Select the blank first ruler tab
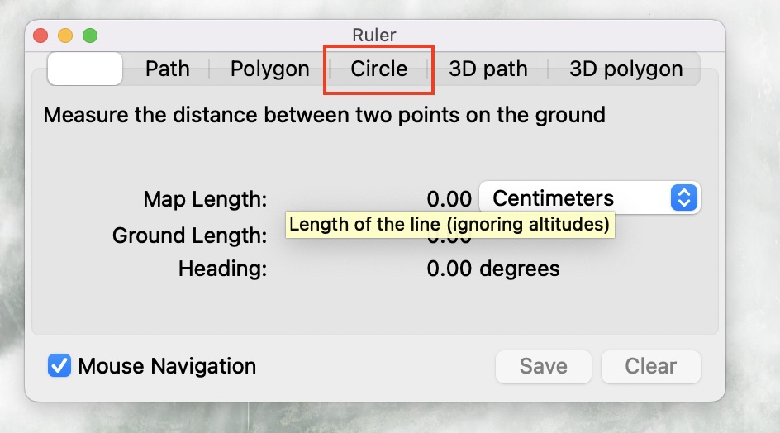Image resolution: width=780 pixels, height=433 pixels. (x=85, y=69)
